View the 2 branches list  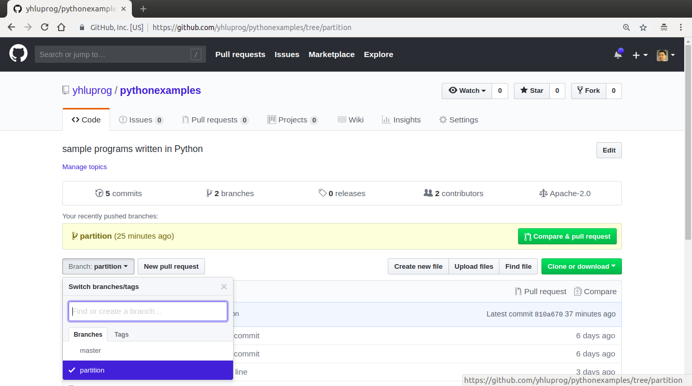point(230,194)
